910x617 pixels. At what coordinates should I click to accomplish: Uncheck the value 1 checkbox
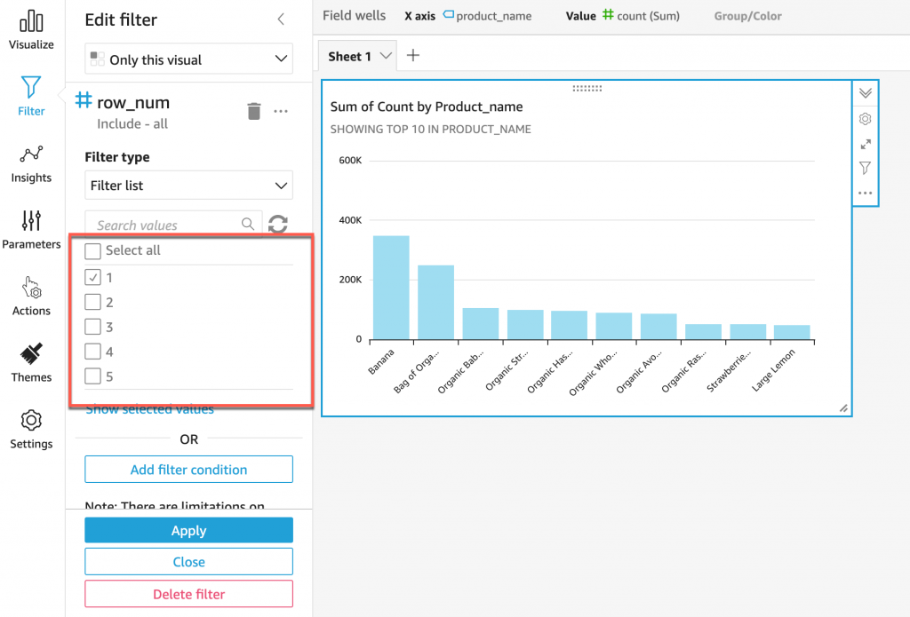[93, 277]
